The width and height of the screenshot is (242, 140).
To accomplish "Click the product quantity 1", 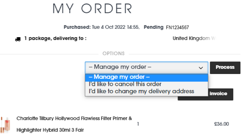I will coord(138,124).
